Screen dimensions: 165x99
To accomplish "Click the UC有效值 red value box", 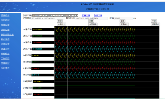I will [44, 94].
